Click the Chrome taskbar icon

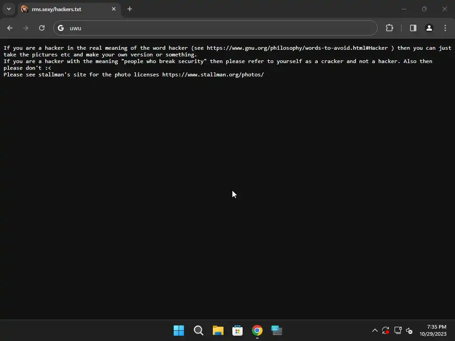coord(257,330)
